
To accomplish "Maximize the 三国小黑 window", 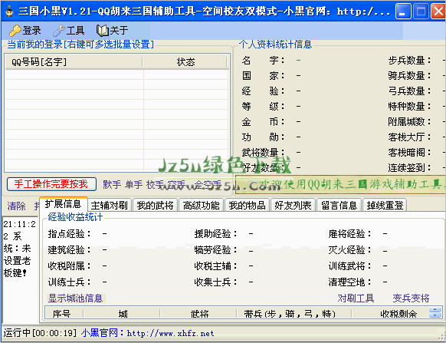I will 421,12.
